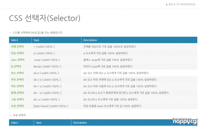This screenshot has height=127, width=201.
Task: Click the [type=input] code cell
Action: pos(51,106)
